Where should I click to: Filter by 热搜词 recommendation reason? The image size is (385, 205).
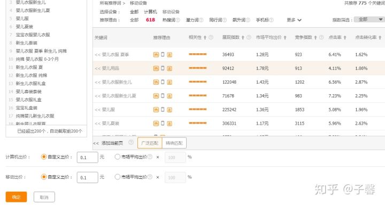click(168, 20)
